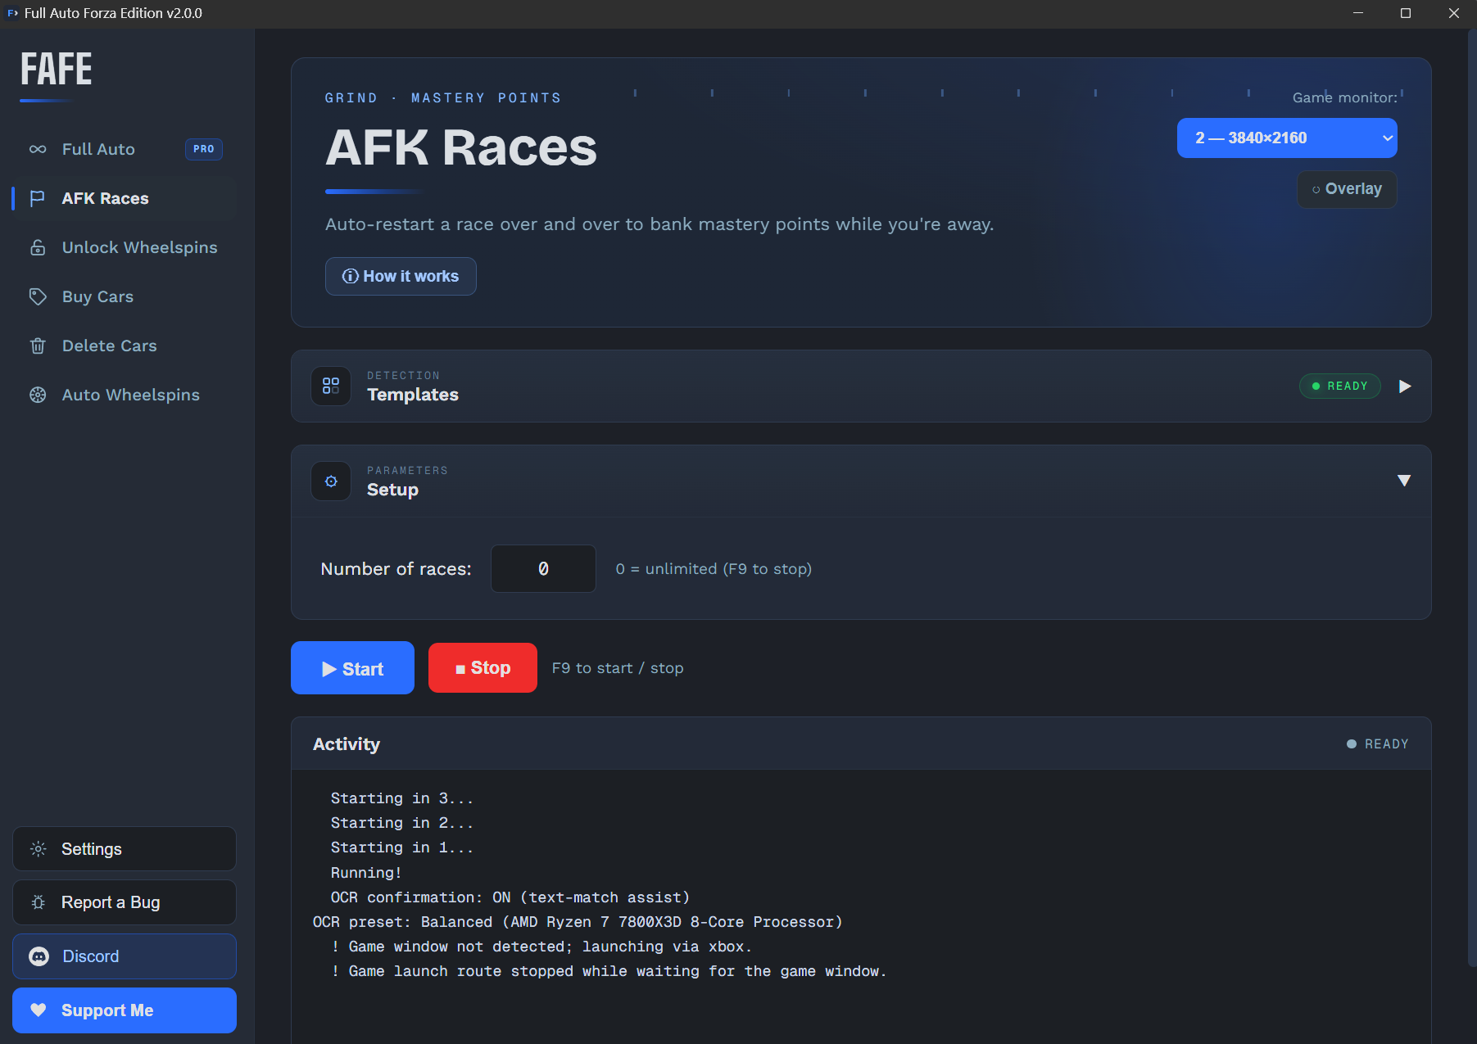This screenshot has width=1477, height=1044.
Task: Click the 'Game launch route stopped' log line
Action: click(609, 971)
